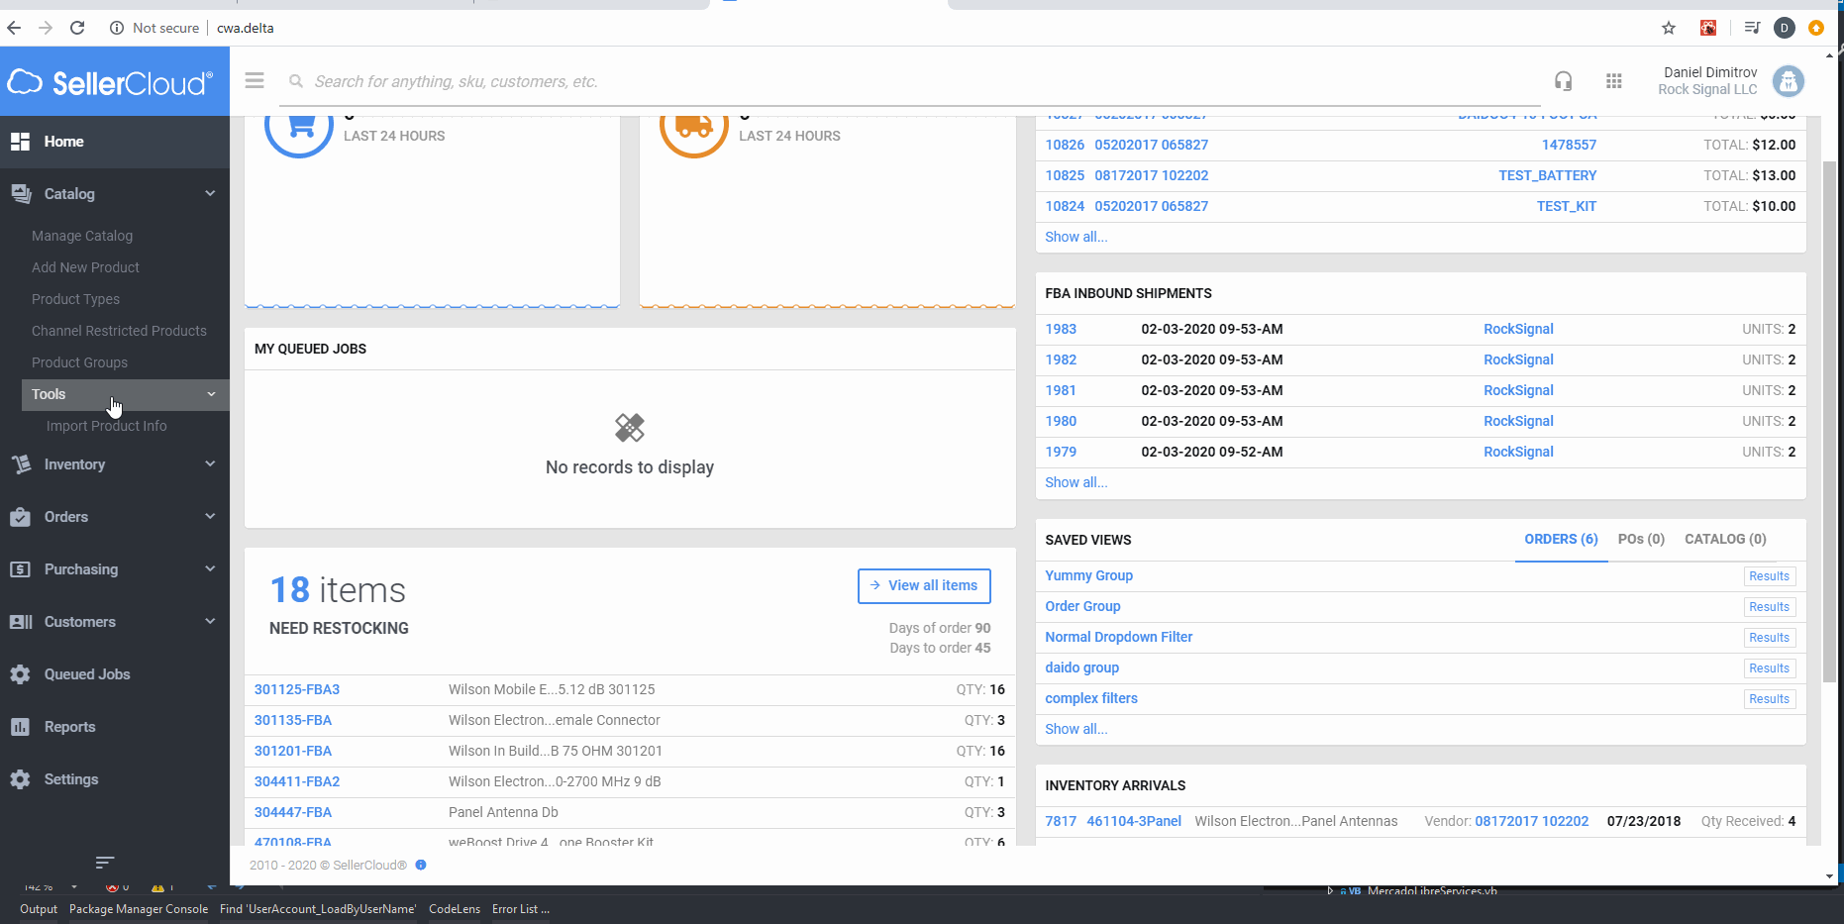Screen dimensions: 1844x924
Task: Open the Error List tab
Action: [x=520, y=909]
